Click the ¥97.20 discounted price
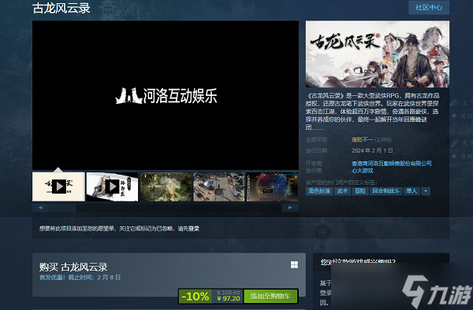Viewport: 473px width, 310px height. click(x=229, y=298)
